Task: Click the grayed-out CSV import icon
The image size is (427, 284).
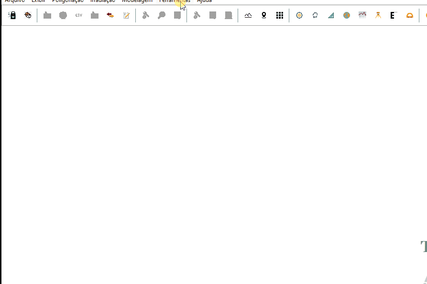Action: click(79, 15)
